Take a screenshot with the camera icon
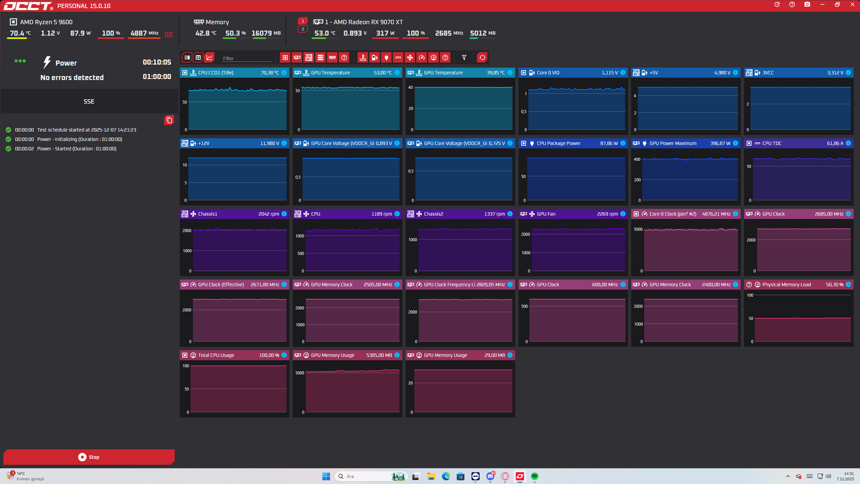Image resolution: width=860 pixels, height=484 pixels. (x=807, y=4)
